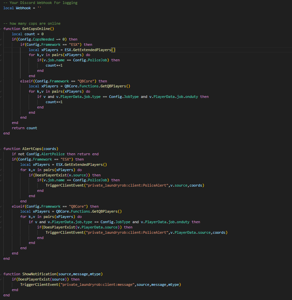Click the ShowNotification function name
This screenshot has height=300, width=292.
click(39, 274)
